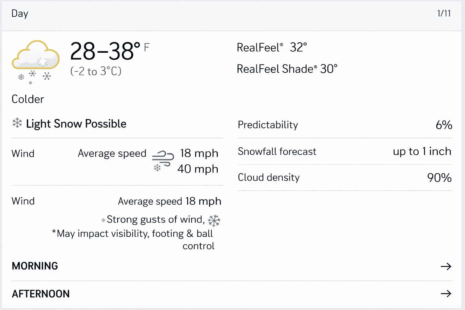Click the wind gust icon

(163, 160)
